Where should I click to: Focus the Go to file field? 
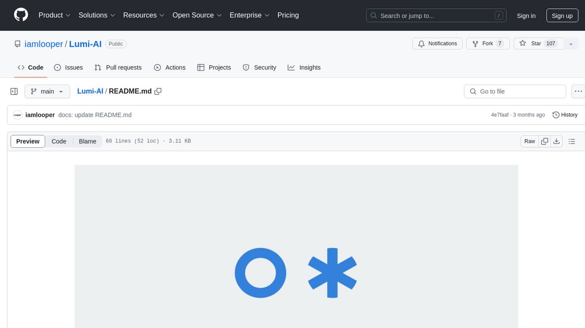coord(515,91)
